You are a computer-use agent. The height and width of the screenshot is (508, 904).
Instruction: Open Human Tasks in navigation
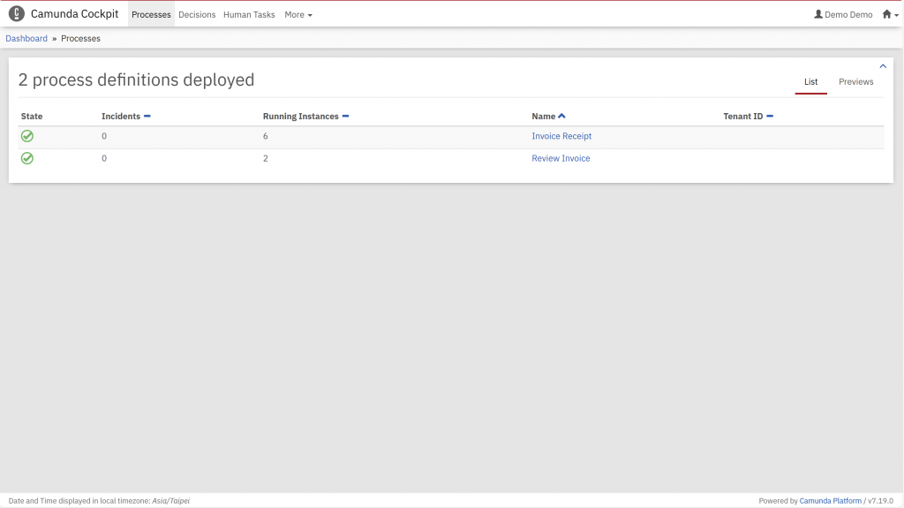click(x=249, y=14)
